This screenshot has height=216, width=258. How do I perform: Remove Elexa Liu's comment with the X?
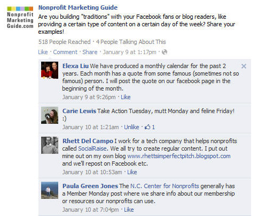pos(244,66)
